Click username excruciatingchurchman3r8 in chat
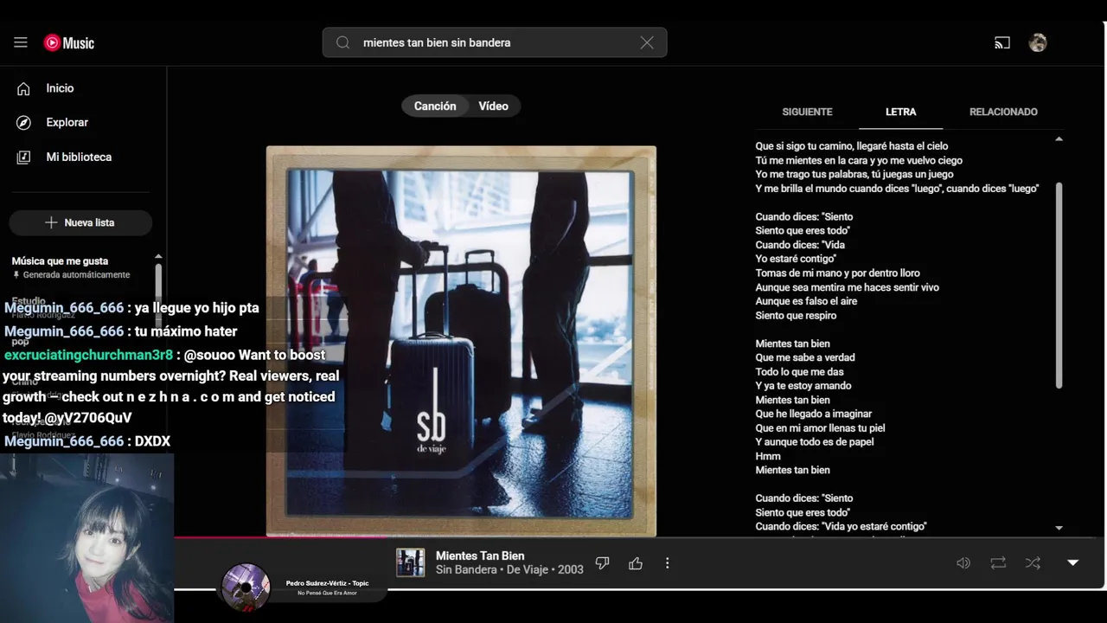Image resolution: width=1107 pixels, height=623 pixels. [x=88, y=355]
